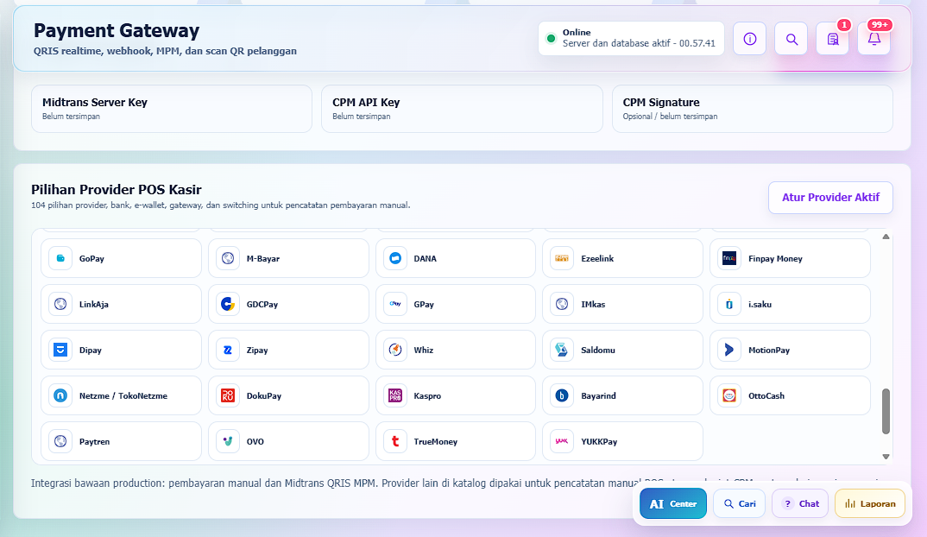Select the IMkas provider icon
This screenshot has width=927, height=537.
(562, 304)
